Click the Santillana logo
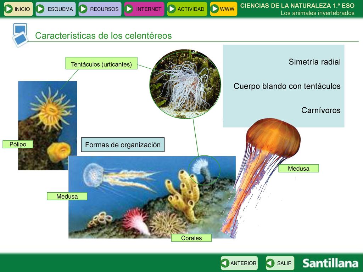363x272 pixels. tap(330, 263)
